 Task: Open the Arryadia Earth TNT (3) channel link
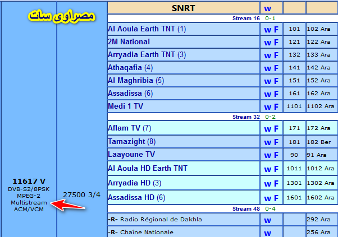[147, 54]
